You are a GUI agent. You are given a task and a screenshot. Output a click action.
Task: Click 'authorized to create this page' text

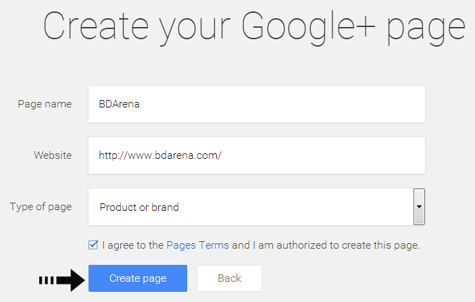[348, 245]
